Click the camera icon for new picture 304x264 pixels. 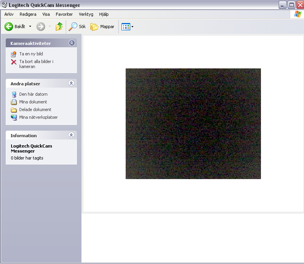14,54
